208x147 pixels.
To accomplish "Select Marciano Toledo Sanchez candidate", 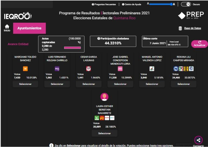I will point(25,84).
